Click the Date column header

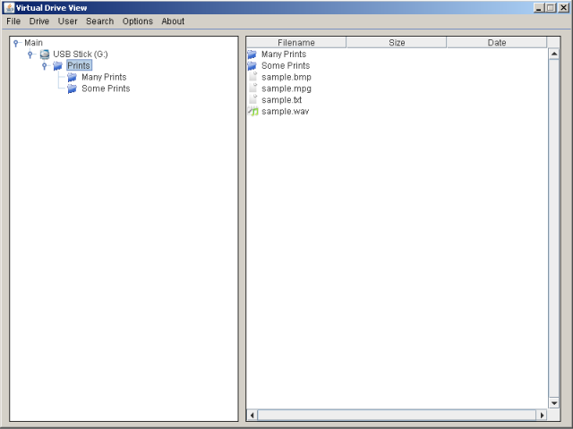[x=496, y=42]
